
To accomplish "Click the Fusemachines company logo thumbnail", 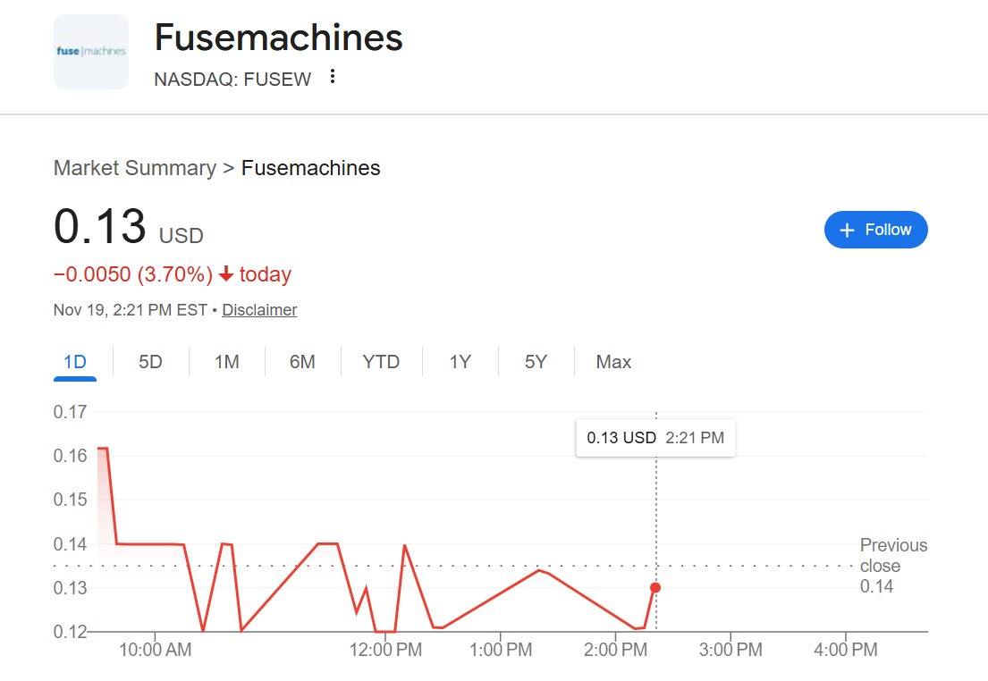I will (91, 52).
